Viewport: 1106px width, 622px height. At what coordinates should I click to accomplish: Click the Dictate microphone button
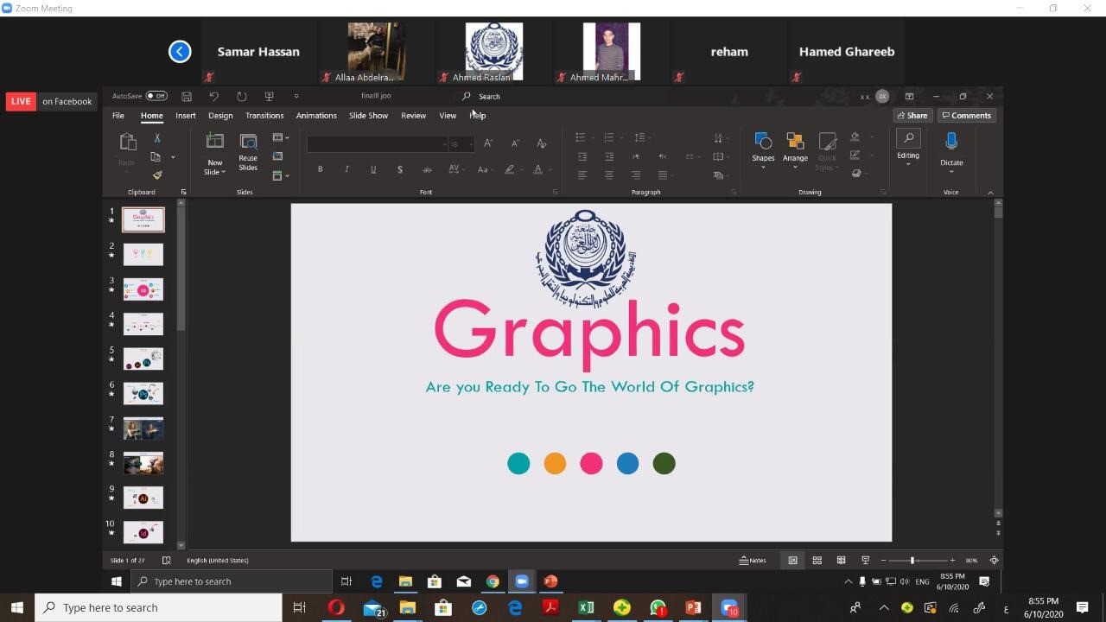[951, 150]
